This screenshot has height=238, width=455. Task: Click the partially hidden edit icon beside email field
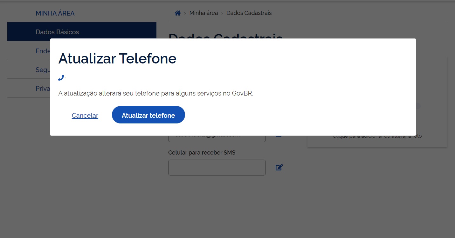point(279,136)
